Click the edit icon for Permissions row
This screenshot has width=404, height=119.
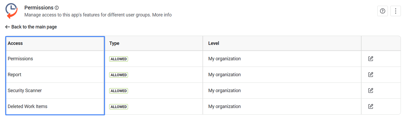[x=371, y=59]
